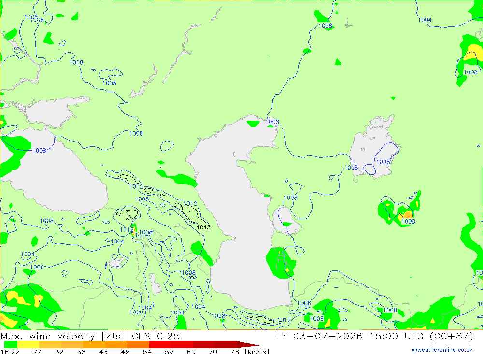Image resolution: width=483 pixels, height=354 pixels.
Task: Click the legend value '27'
Action: click(37, 352)
